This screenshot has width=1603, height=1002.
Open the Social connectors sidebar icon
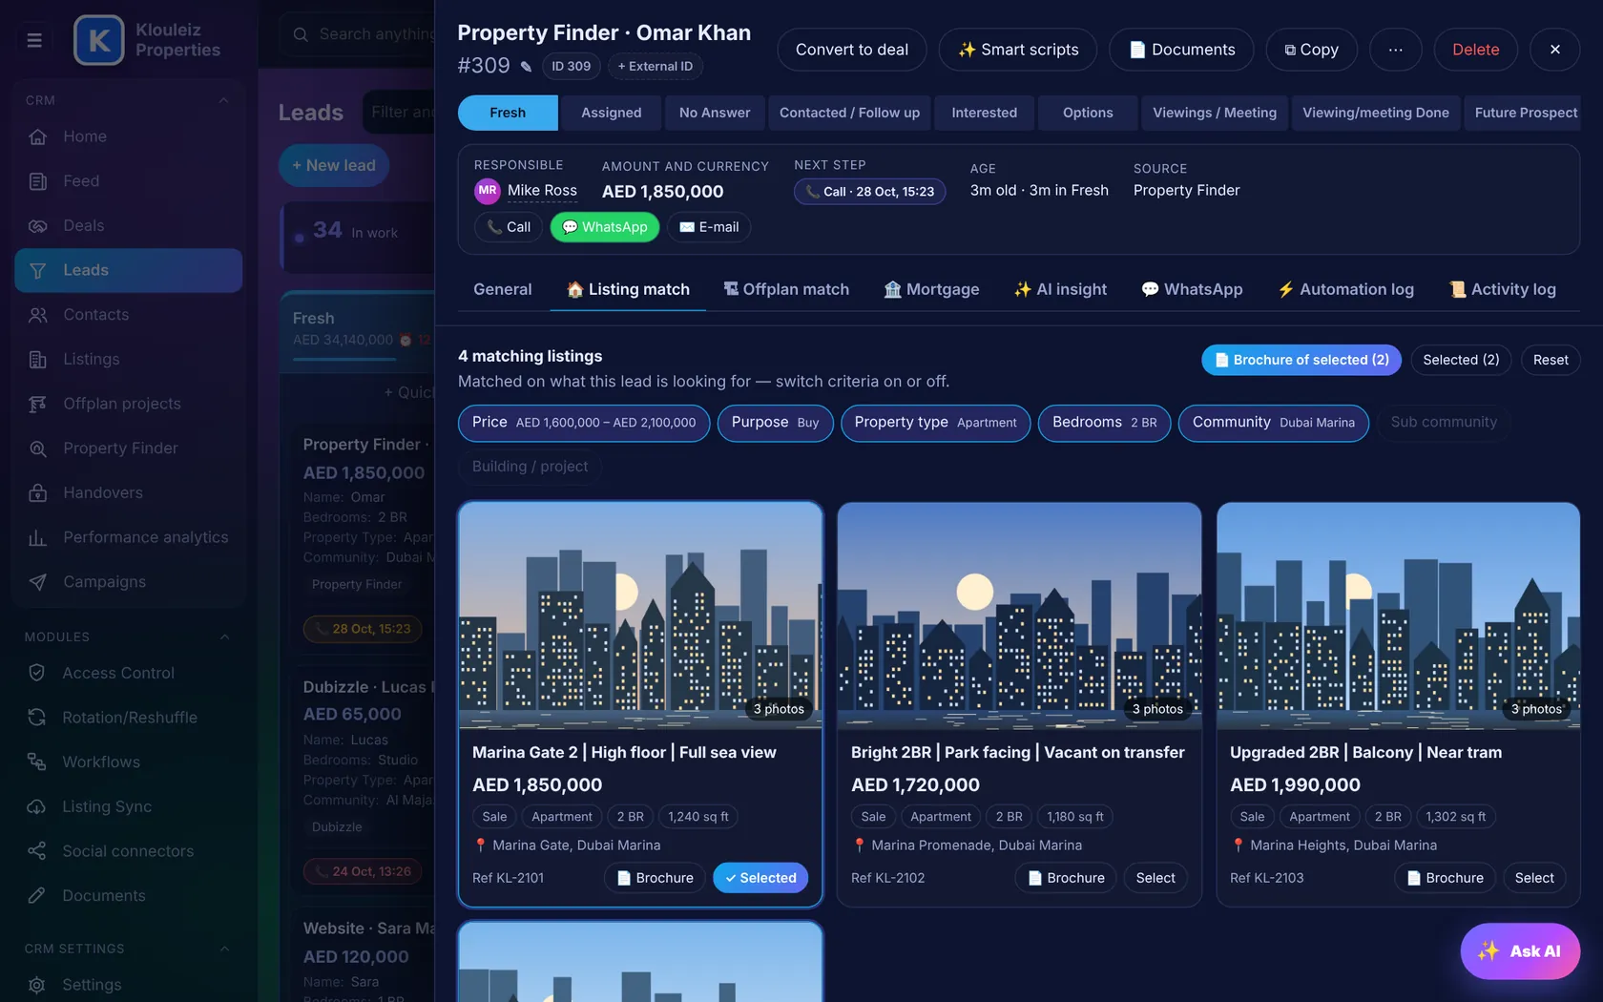coord(37,851)
